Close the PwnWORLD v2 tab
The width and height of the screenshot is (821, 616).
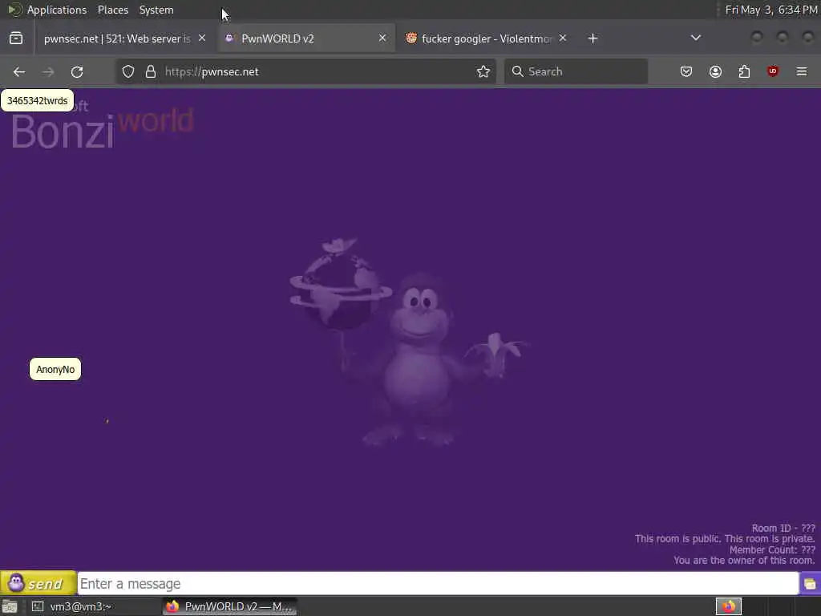[x=382, y=38]
